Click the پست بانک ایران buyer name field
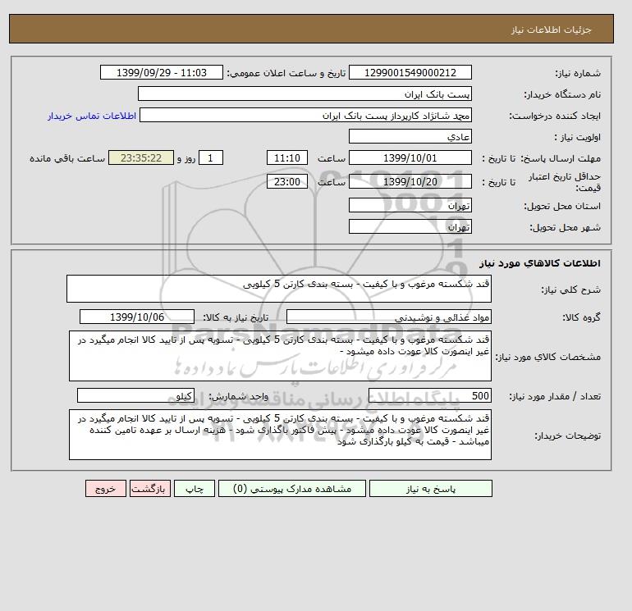 point(305,93)
